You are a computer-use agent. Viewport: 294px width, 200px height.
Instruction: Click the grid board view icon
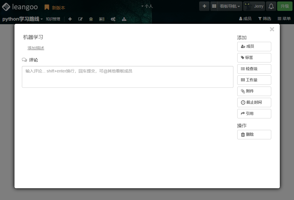214,6
